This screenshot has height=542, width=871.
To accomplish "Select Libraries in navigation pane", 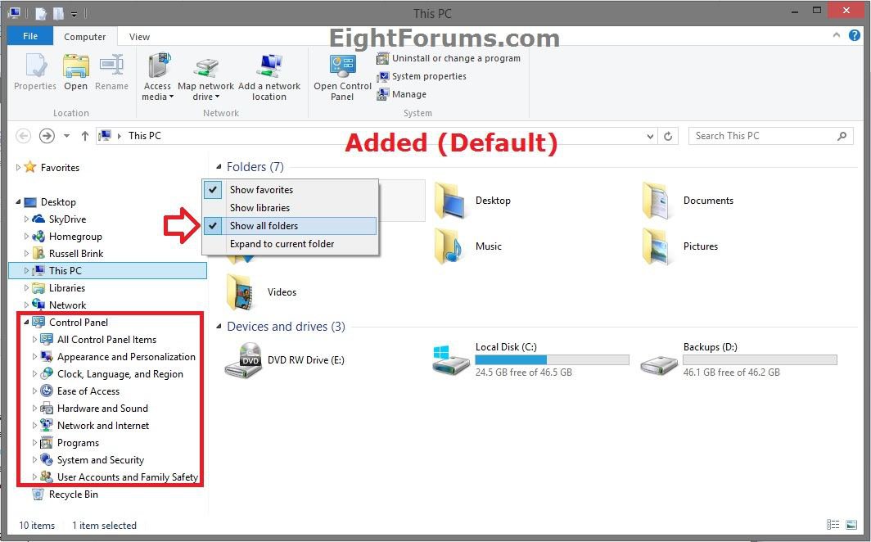I will point(66,288).
